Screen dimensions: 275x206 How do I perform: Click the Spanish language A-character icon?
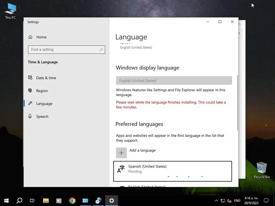121,169
